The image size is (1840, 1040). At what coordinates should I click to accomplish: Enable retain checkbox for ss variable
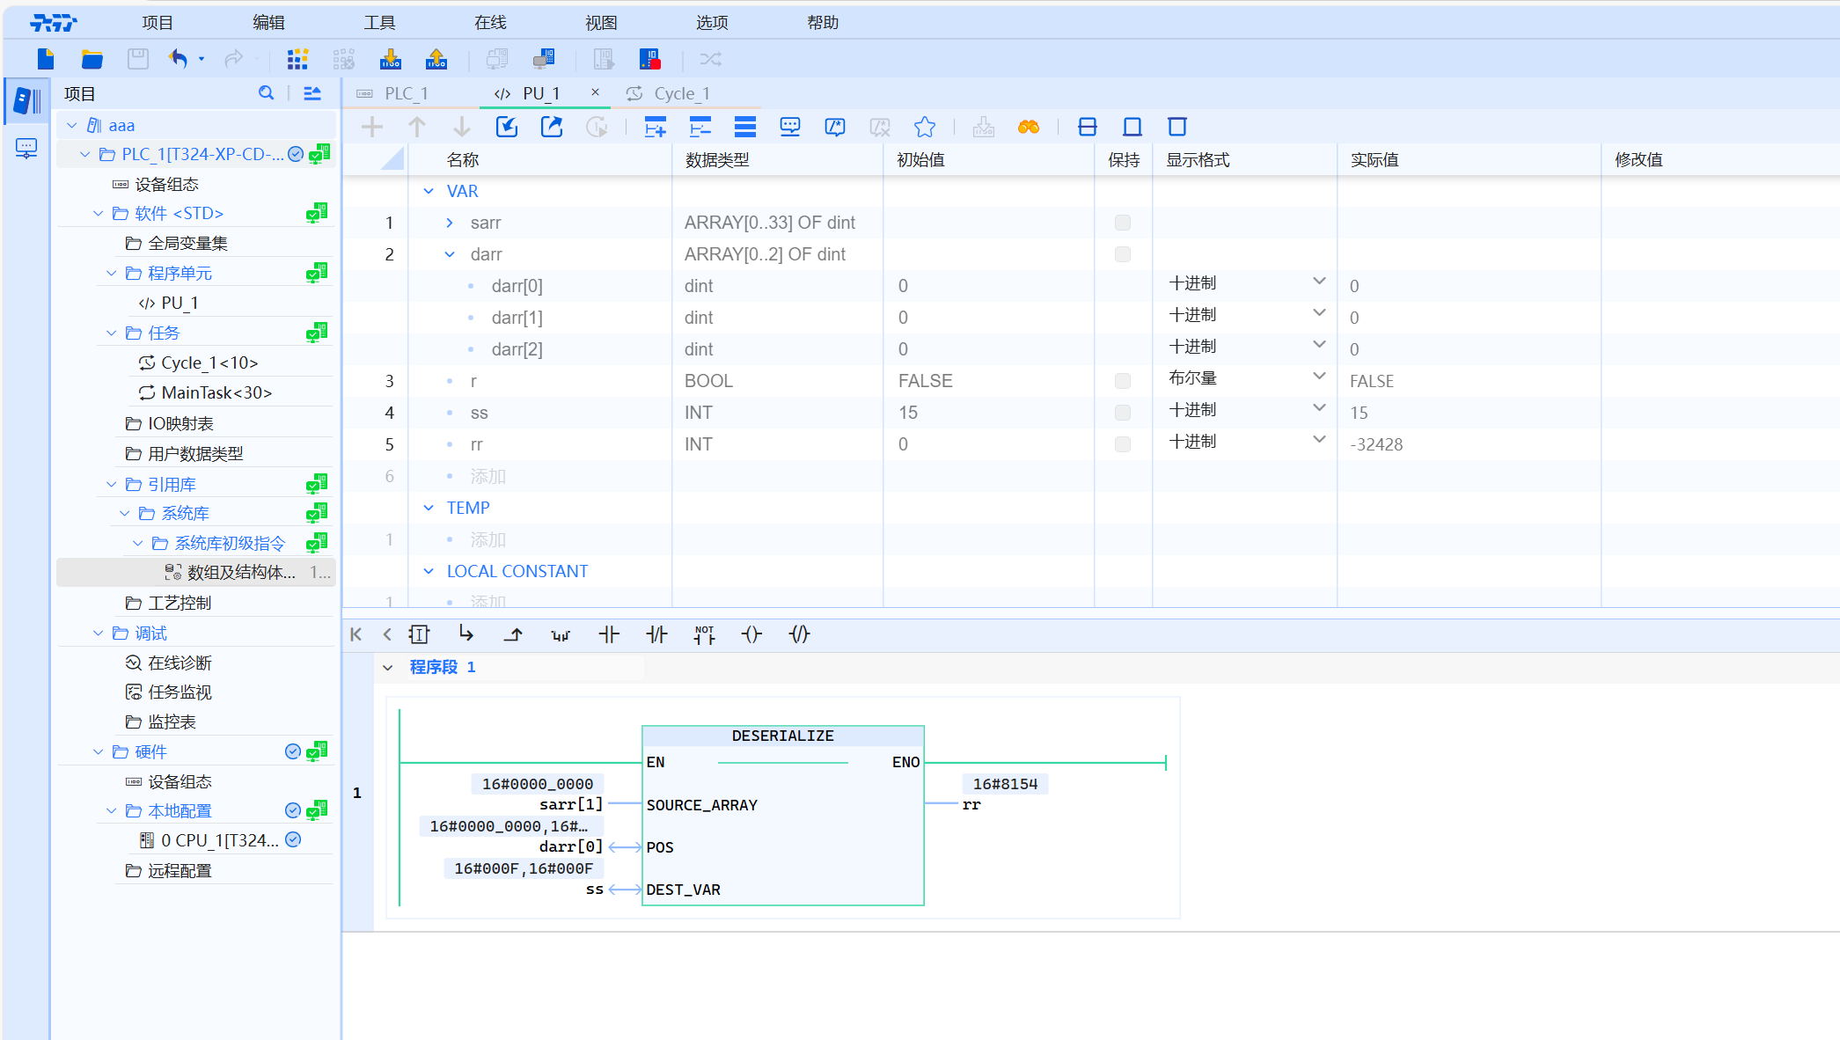point(1122,413)
